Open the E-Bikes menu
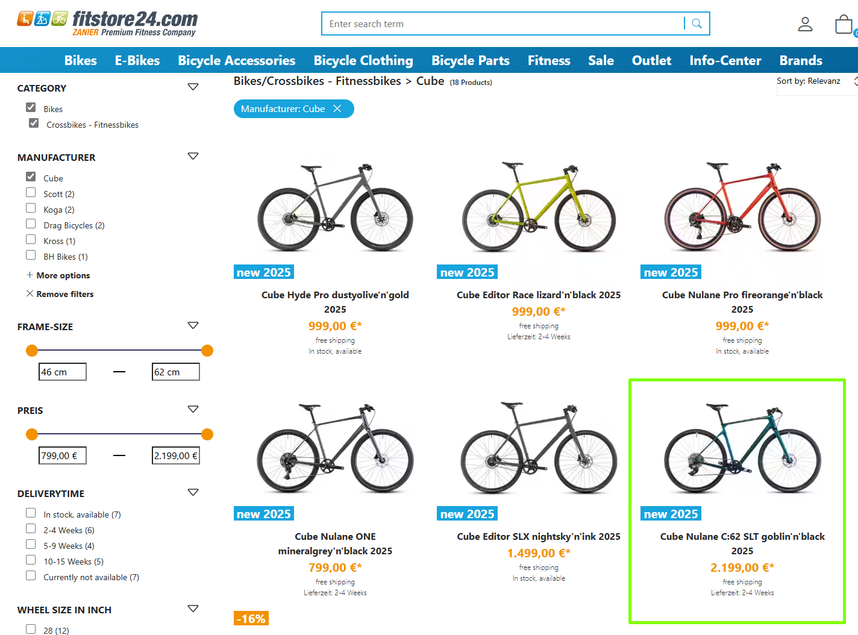Viewport: 858px width, 635px height. click(137, 60)
